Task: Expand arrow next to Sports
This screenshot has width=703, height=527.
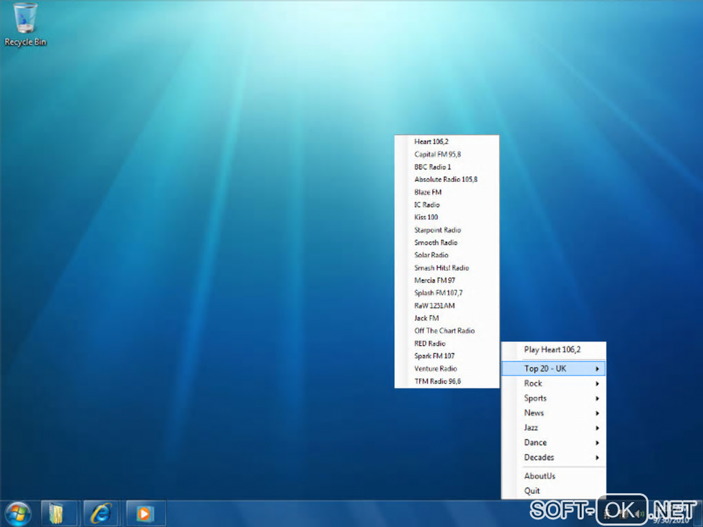Action: 597,398
